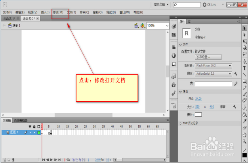Toggle lock dot of layer 1

point(34,133)
